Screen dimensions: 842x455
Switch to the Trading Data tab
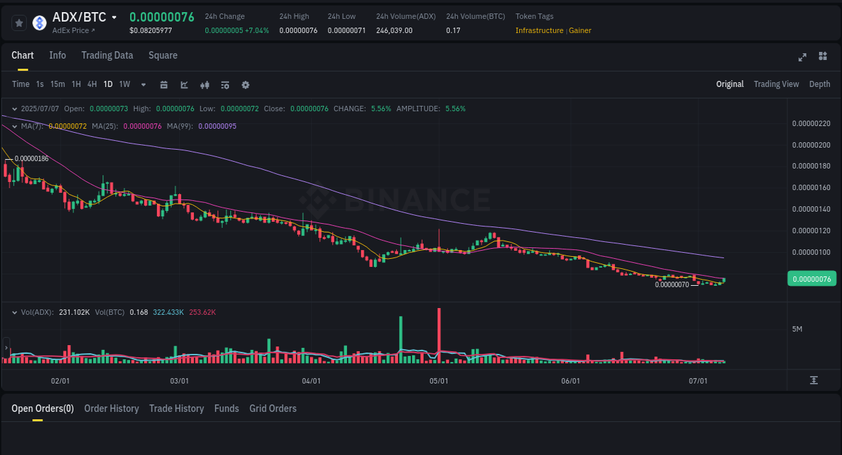click(x=107, y=55)
